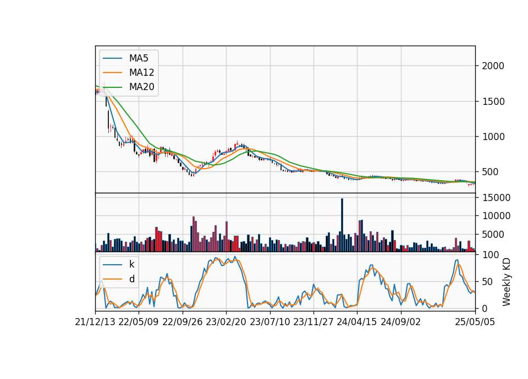This screenshot has height=379, width=528.
Task: Click the MA5 legend entry
Action: (x=125, y=58)
